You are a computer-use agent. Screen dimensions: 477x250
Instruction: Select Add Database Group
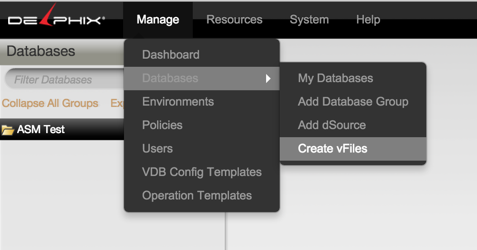click(353, 102)
